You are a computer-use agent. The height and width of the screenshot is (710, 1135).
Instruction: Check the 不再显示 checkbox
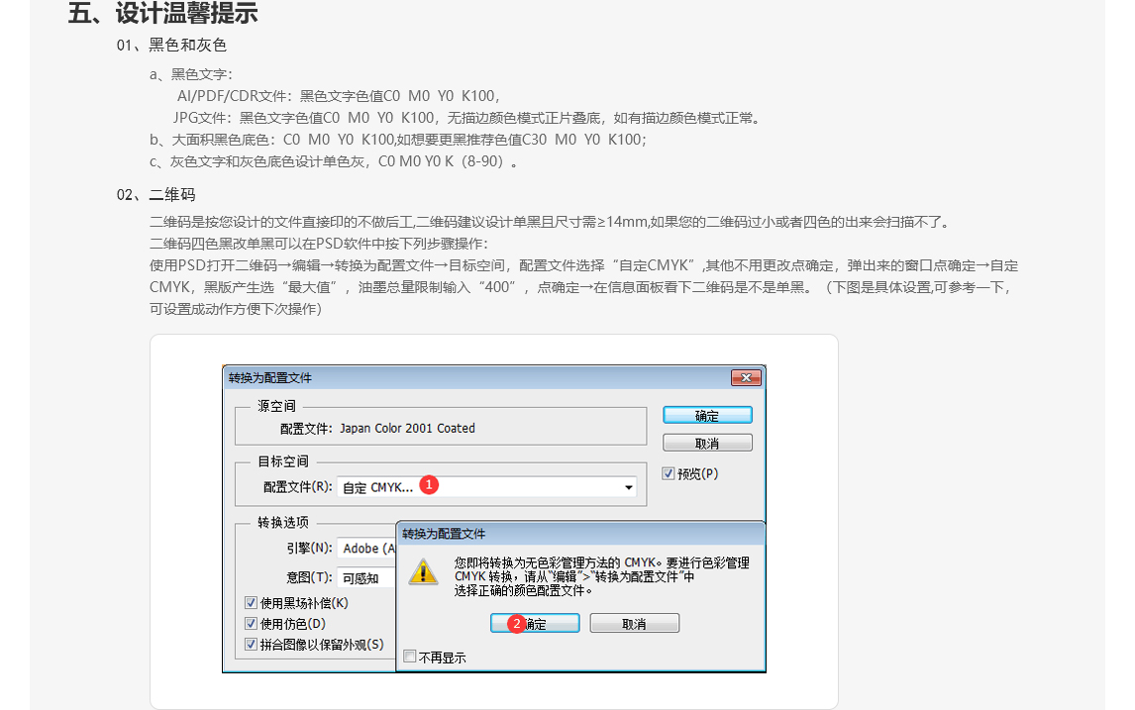(x=408, y=656)
